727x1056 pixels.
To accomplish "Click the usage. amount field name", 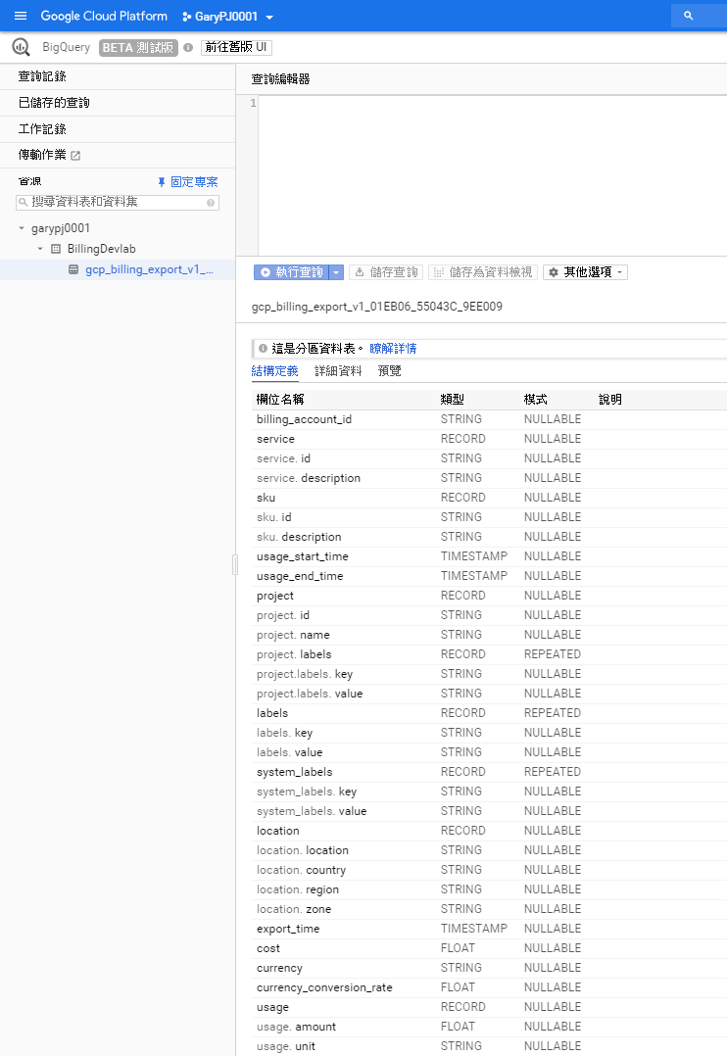I will coord(296,1027).
